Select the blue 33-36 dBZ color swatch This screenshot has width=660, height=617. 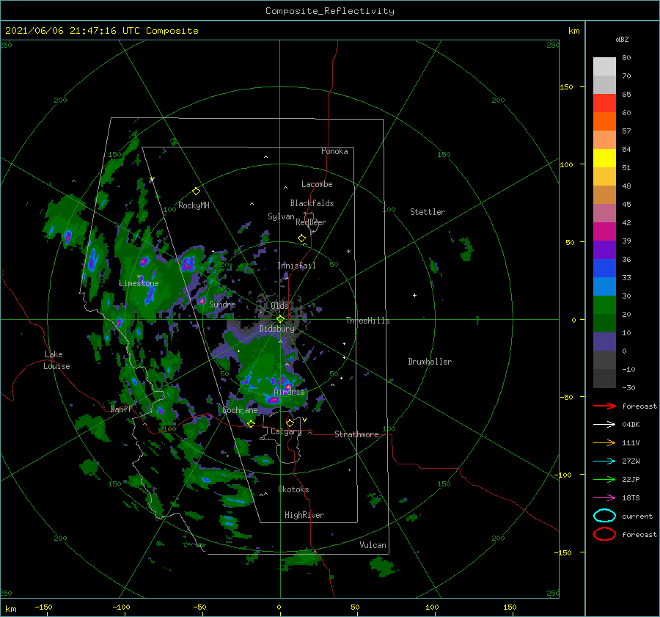604,269
